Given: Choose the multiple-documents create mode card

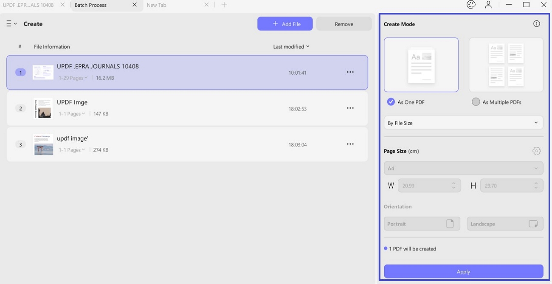Looking at the screenshot, I should 506,65.
